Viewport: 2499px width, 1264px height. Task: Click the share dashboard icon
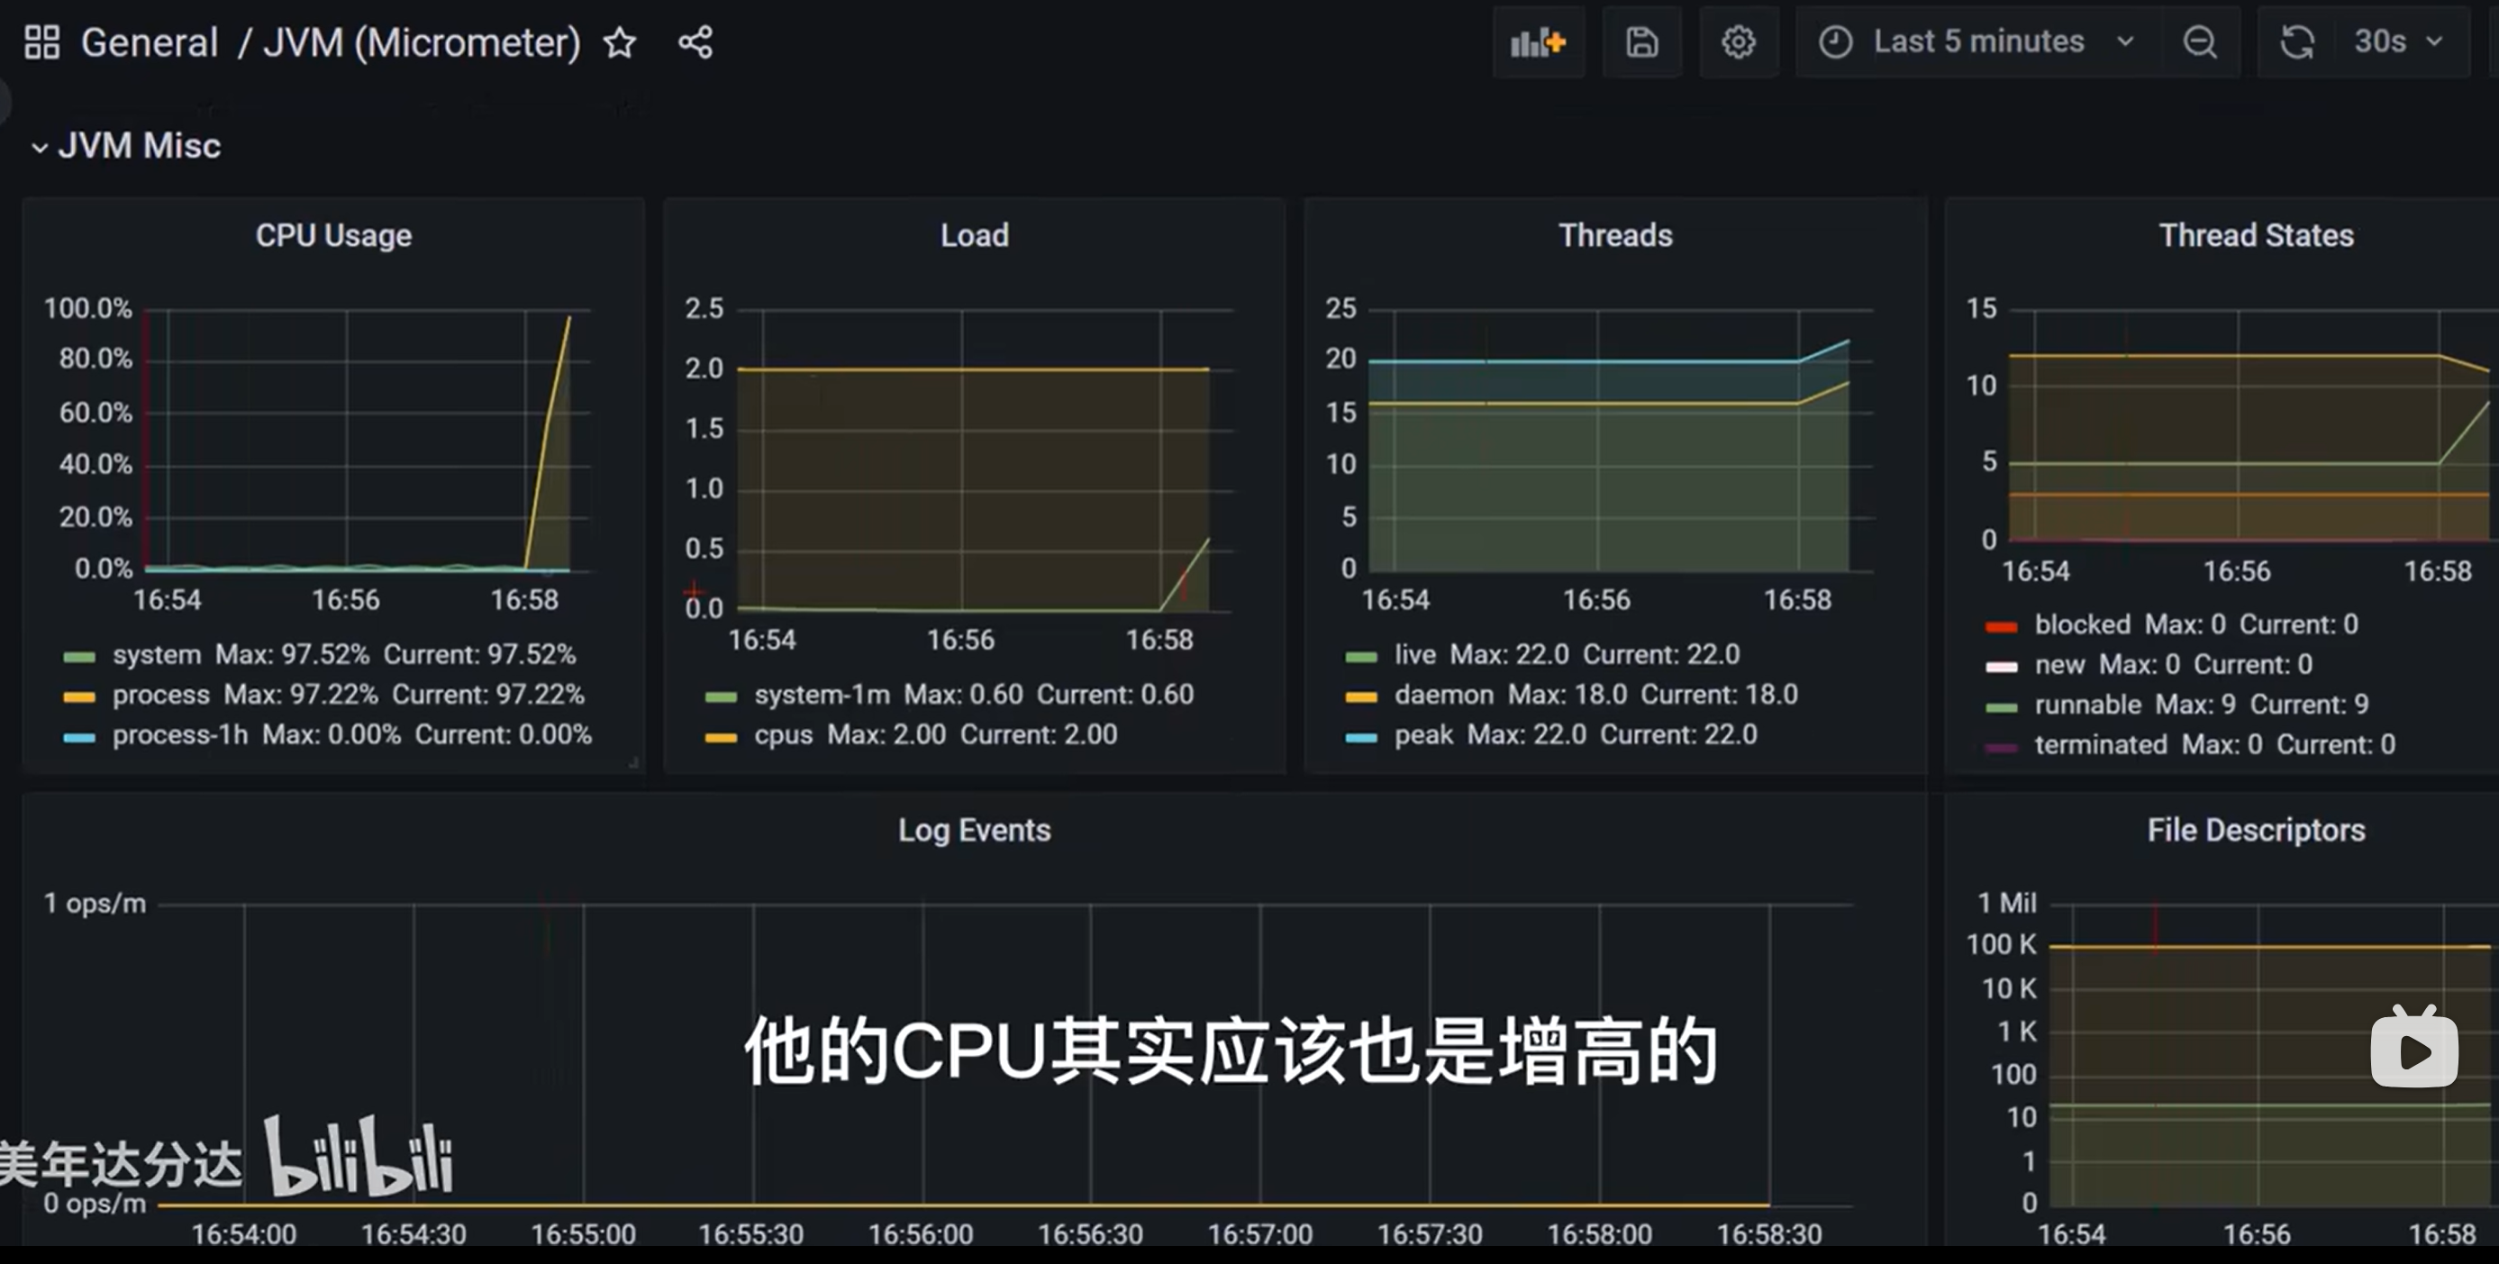(695, 41)
